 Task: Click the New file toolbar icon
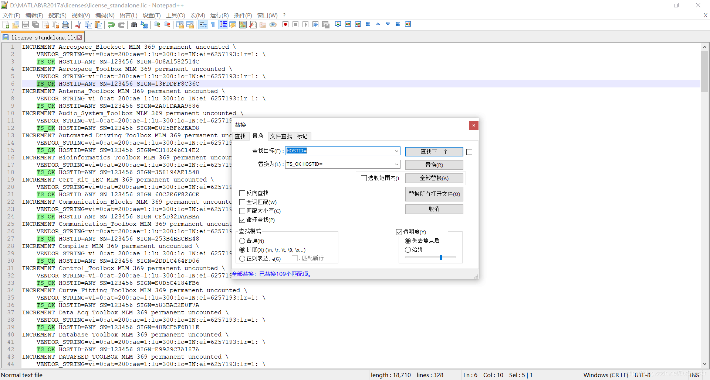tap(6, 25)
